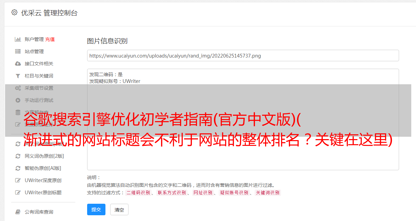
Task: Click the cloud upload icon for 接口文件相关
Action: (18, 64)
